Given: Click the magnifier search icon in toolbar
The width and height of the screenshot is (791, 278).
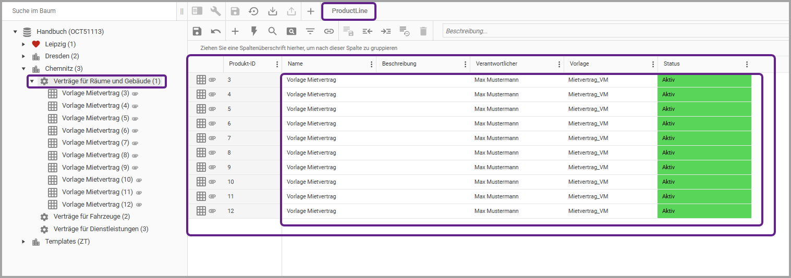Looking at the screenshot, I should coord(272,31).
